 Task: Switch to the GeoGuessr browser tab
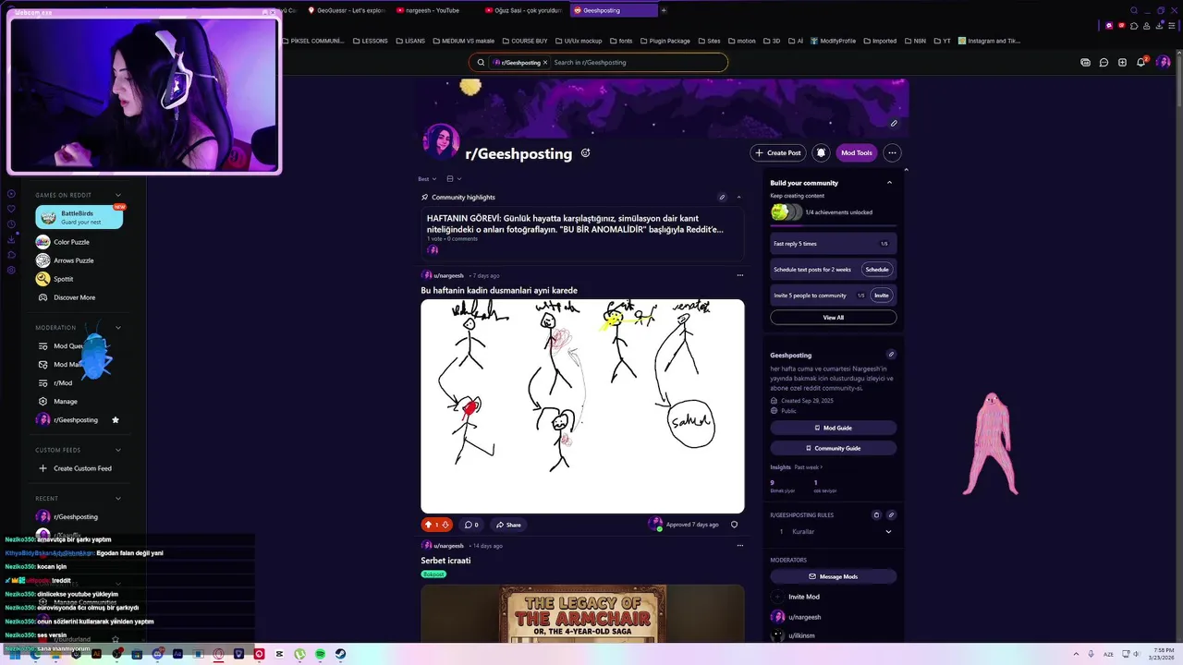pyautogui.click(x=347, y=10)
